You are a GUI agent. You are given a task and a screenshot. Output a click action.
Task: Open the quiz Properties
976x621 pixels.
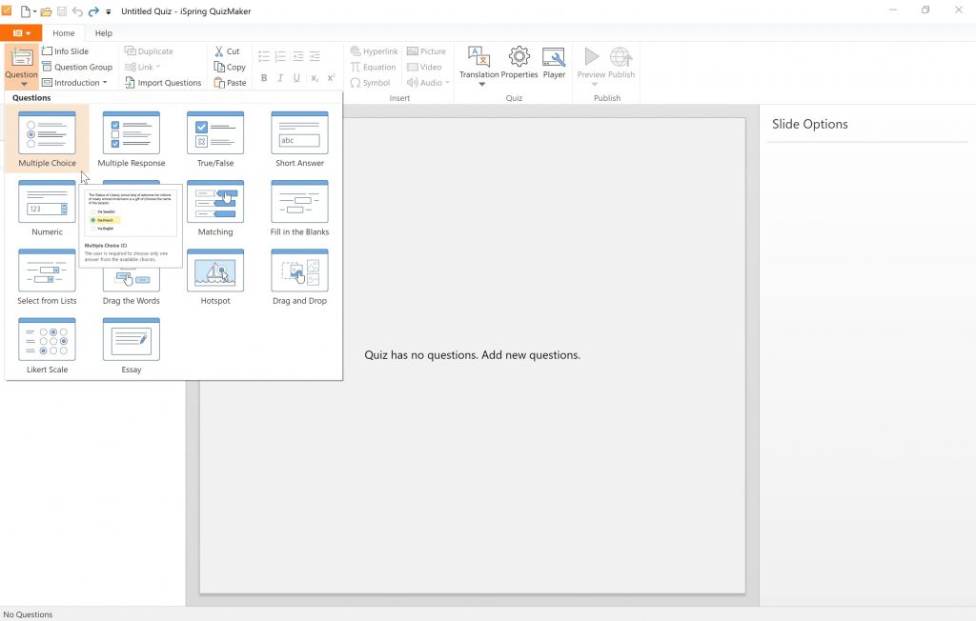coord(519,63)
